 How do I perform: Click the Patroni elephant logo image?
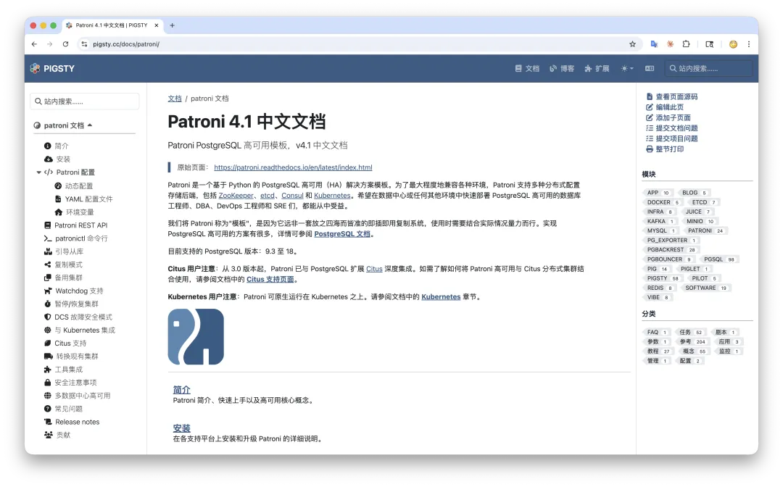coord(196,336)
